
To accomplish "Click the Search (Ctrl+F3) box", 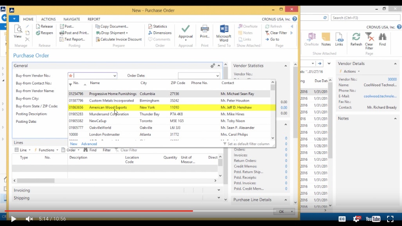I will [365, 18].
